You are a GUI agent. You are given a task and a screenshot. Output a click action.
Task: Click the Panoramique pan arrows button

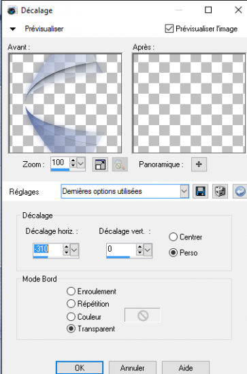(x=199, y=164)
